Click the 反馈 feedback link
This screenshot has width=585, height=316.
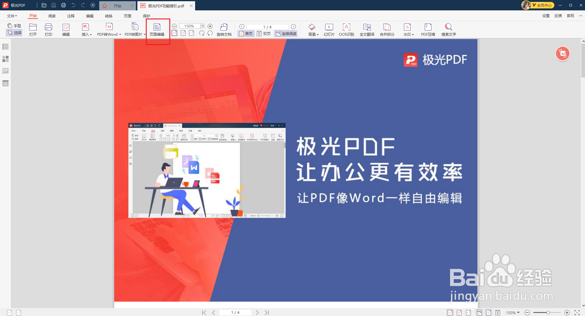558,16
